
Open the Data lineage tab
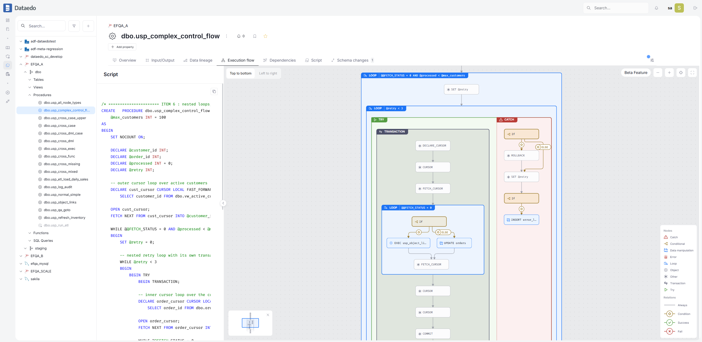point(198,60)
